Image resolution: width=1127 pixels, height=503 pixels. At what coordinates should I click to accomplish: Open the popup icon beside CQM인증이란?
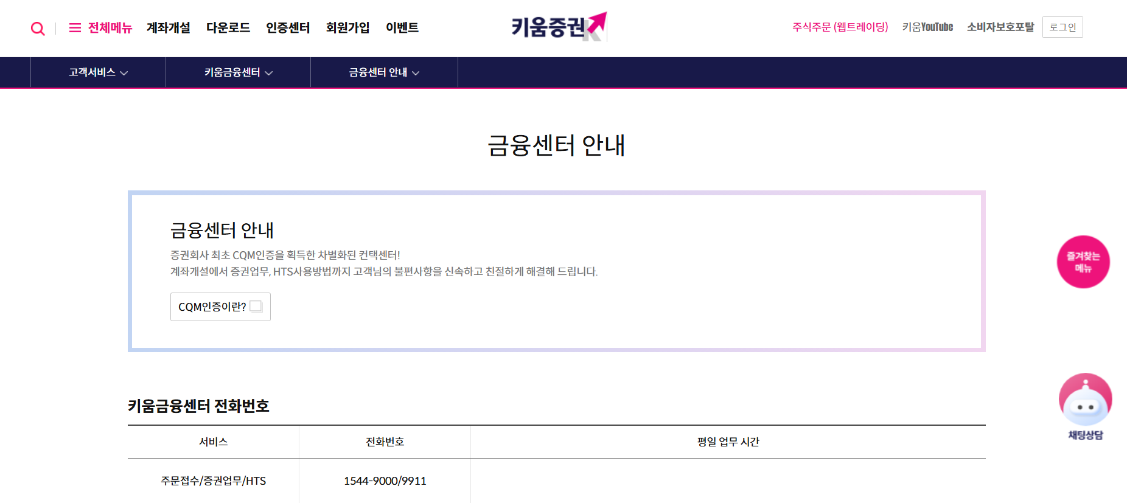pyautogui.click(x=256, y=307)
